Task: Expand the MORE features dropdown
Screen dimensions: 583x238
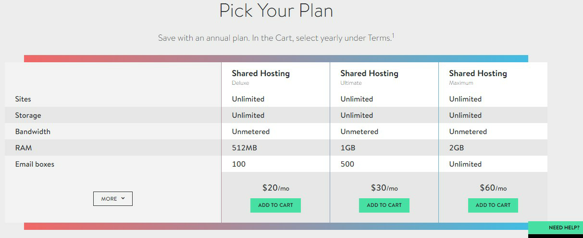Action: pos(113,199)
